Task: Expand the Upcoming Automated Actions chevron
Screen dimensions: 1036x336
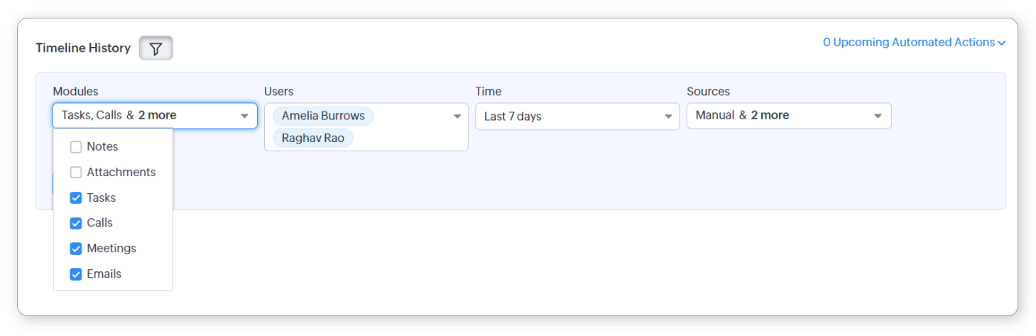Action: [x=1001, y=43]
